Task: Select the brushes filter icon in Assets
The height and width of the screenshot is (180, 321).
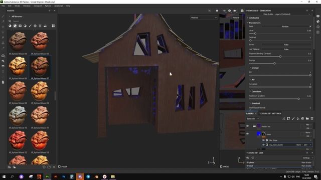Action: point(30,26)
